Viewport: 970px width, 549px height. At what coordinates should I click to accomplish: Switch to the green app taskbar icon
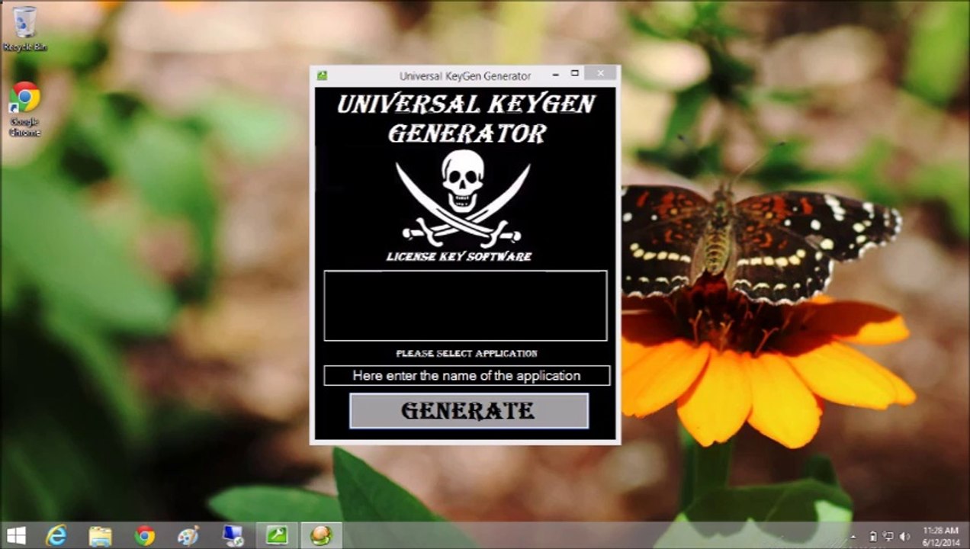point(276,535)
